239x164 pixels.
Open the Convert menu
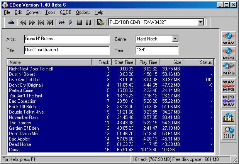33,12
